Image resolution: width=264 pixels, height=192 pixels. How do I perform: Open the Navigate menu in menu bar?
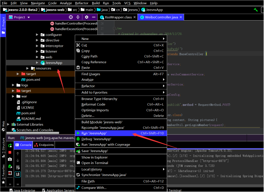(38, 3)
